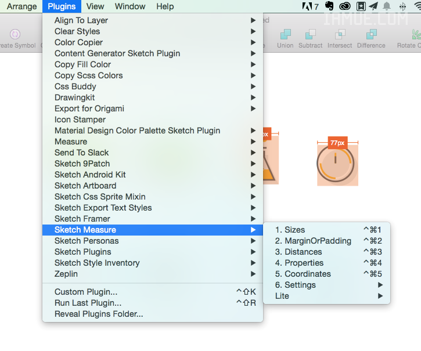Open the Arrange menu
The height and width of the screenshot is (351, 421).
click(21, 6)
